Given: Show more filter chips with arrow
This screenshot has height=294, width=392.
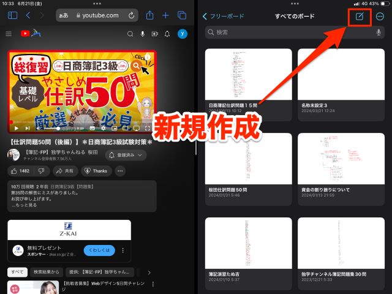Looking at the screenshot, I should (149, 273).
